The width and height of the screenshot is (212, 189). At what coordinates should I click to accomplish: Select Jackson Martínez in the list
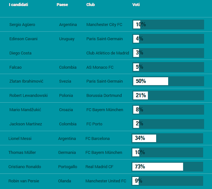click(x=26, y=124)
